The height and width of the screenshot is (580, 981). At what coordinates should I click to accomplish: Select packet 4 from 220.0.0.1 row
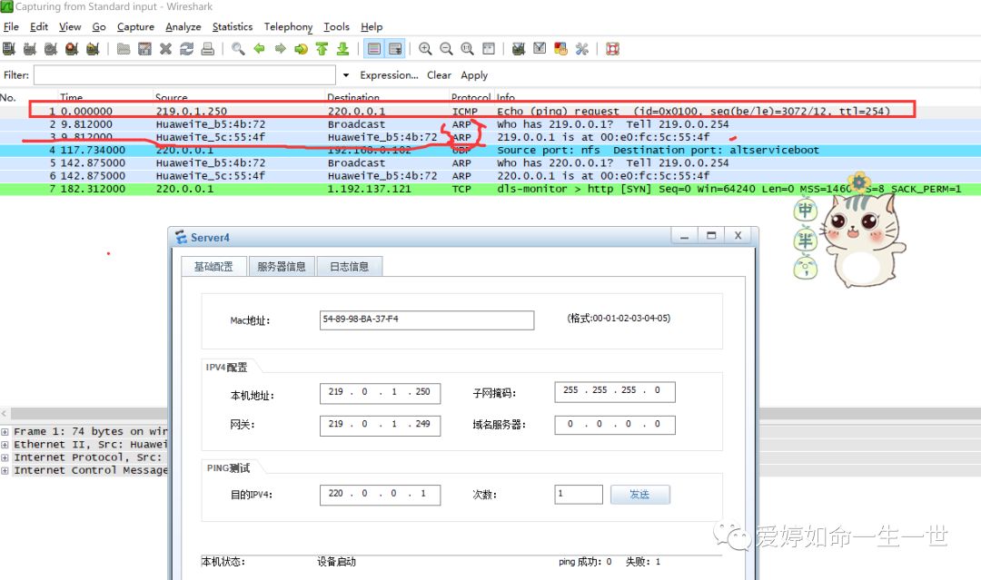pos(490,150)
